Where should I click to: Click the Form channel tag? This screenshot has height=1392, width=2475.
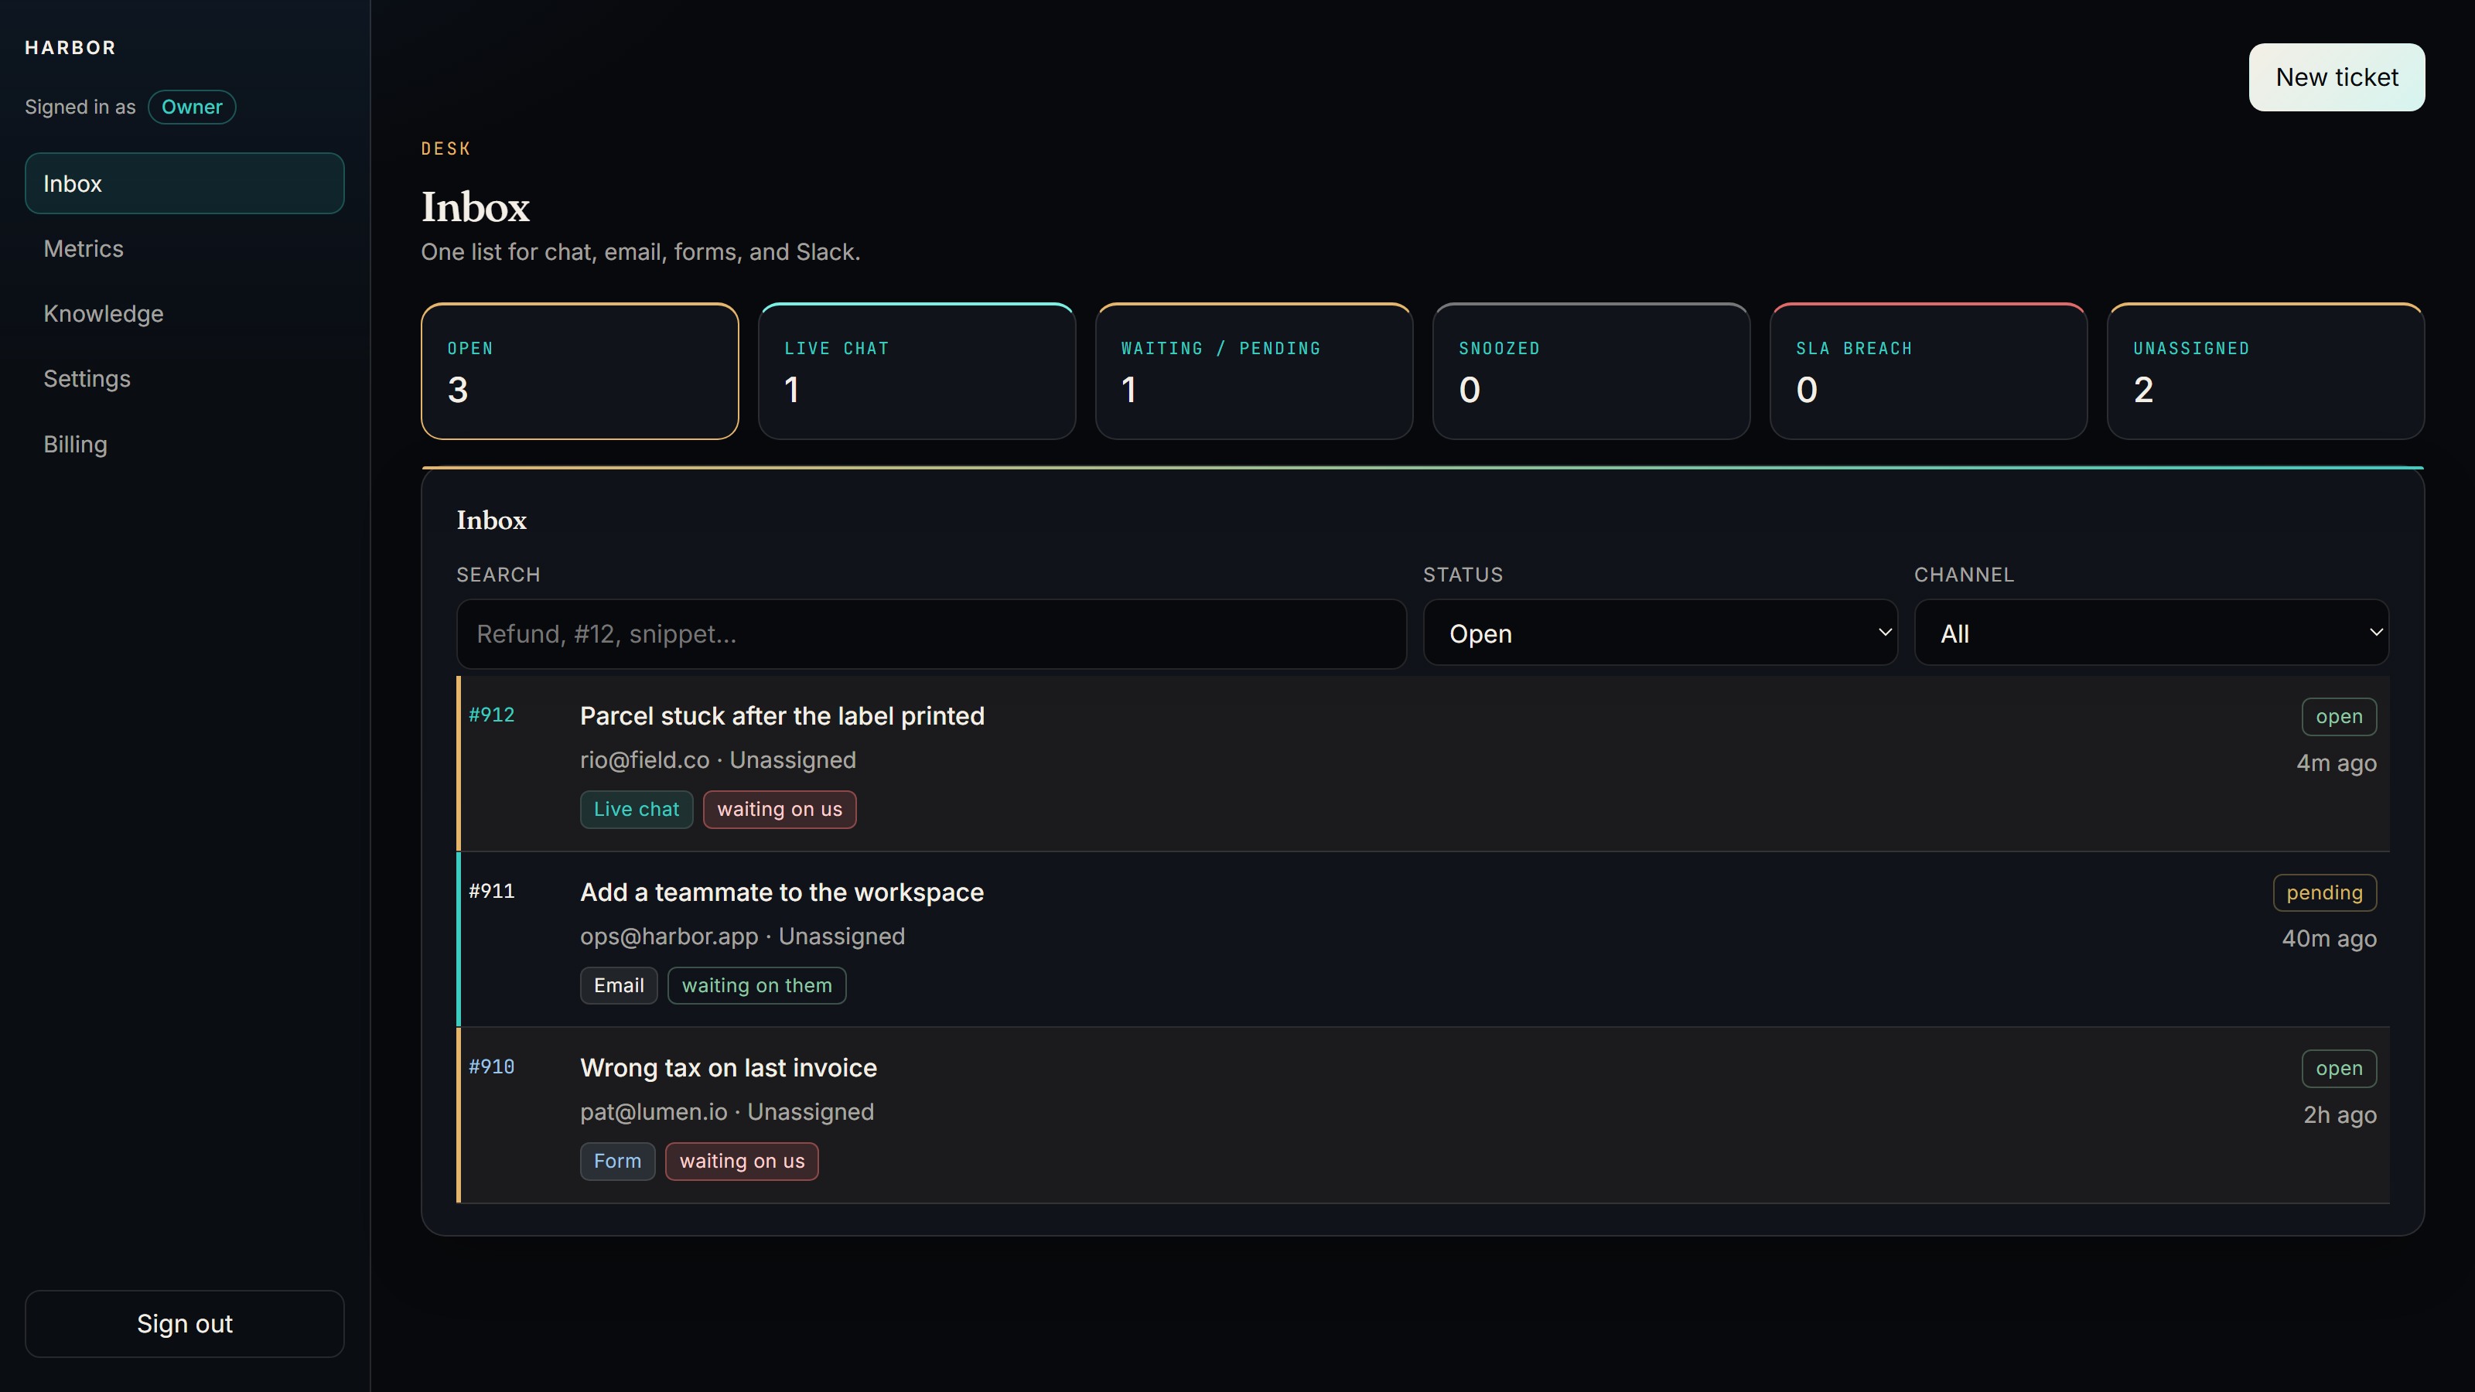point(617,1161)
